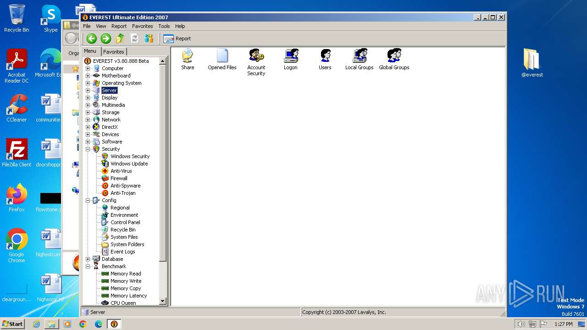Select Memory Read benchmark
Image resolution: width=587 pixels, height=330 pixels.
coord(126,274)
